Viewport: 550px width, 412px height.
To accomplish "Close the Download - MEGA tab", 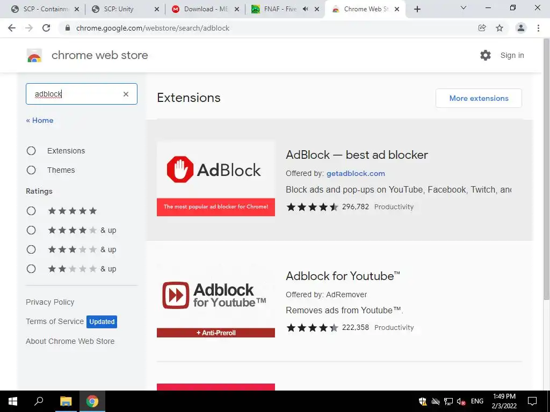I will 237,9.
